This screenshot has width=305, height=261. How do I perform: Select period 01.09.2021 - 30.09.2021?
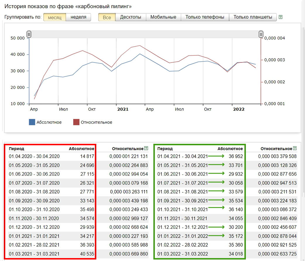click(183, 200)
